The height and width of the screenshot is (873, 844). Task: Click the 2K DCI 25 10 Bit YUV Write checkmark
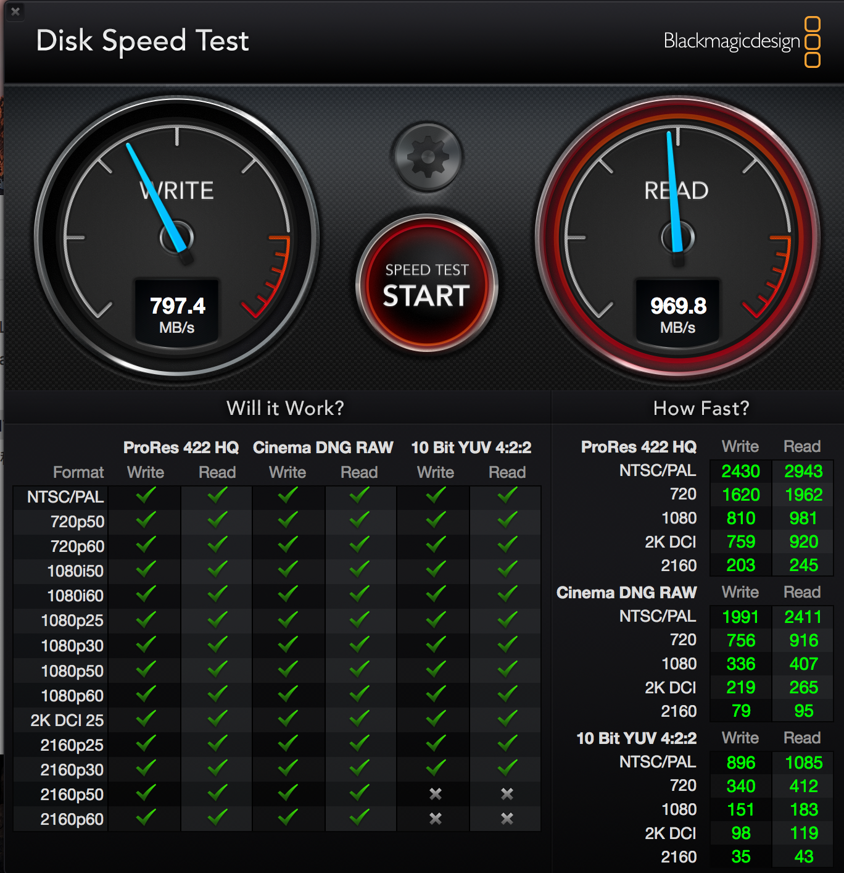point(436,719)
